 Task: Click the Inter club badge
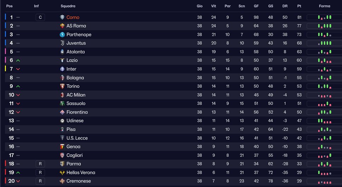pos(62,69)
